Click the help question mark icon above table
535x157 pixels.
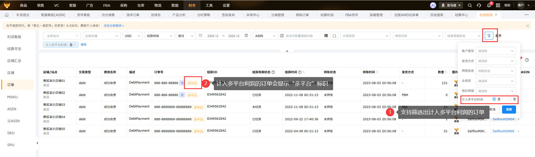(527, 60)
